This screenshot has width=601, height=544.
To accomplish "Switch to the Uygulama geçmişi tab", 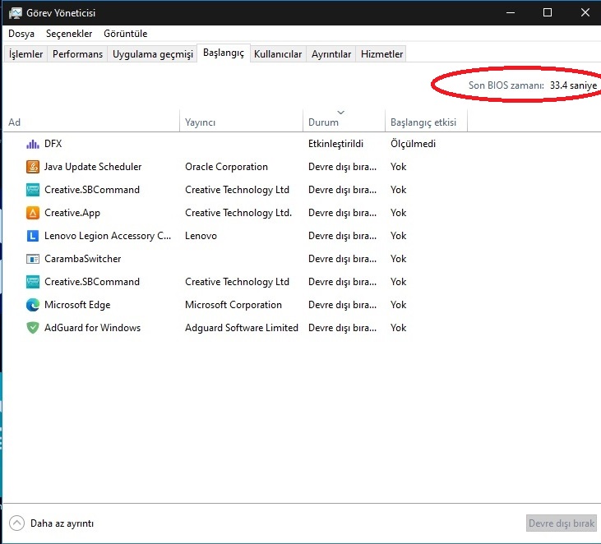I will tap(153, 54).
